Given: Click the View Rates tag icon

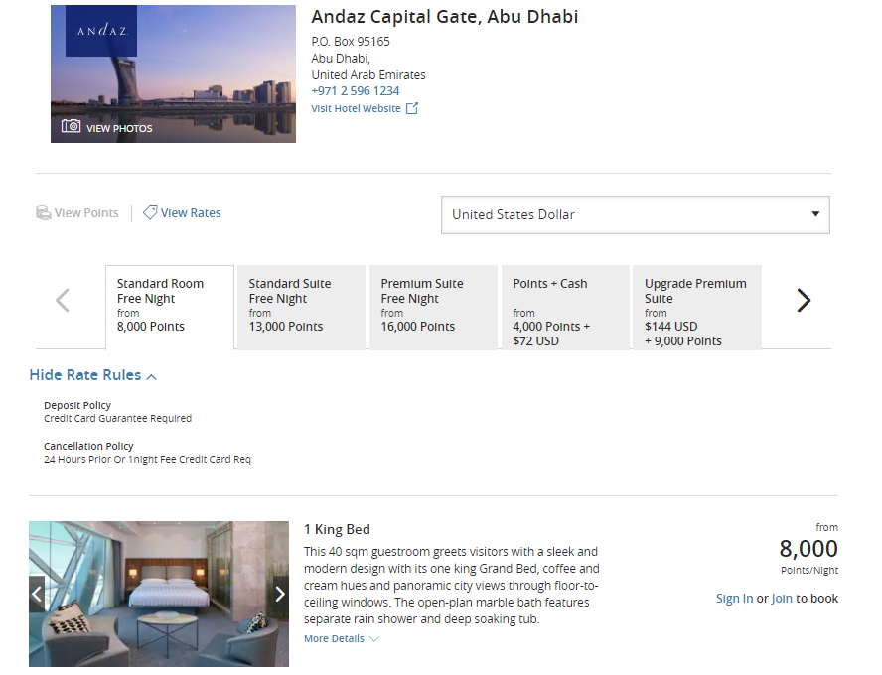Looking at the screenshot, I should pyautogui.click(x=150, y=212).
